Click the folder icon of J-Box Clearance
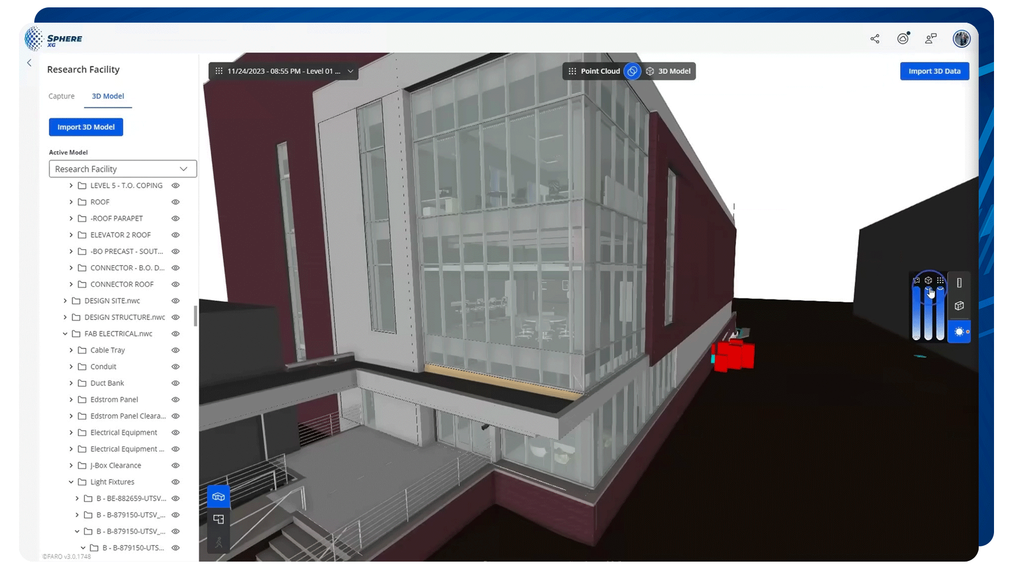Viewport: 1013px width, 569px height. click(82, 466)
